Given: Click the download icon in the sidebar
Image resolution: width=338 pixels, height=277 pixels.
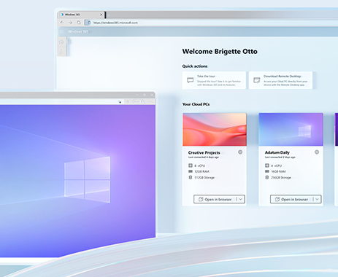Looking at the screenshot, I should pos(61,51).
